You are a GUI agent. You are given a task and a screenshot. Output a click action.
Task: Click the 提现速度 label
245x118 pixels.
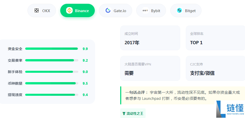(x=15, y=95)
